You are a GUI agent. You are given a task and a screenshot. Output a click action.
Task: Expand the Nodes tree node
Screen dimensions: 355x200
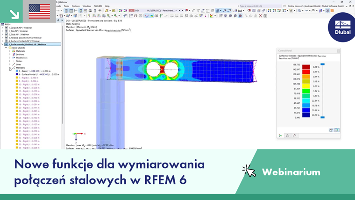10,61
